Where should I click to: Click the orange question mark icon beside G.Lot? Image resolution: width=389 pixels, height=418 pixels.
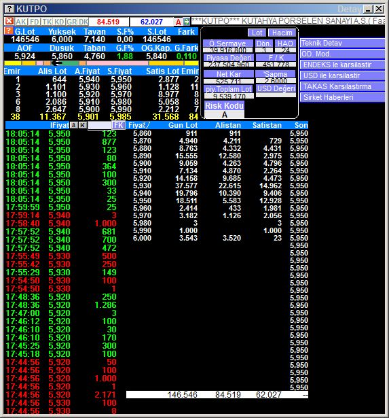click(9, 31)
